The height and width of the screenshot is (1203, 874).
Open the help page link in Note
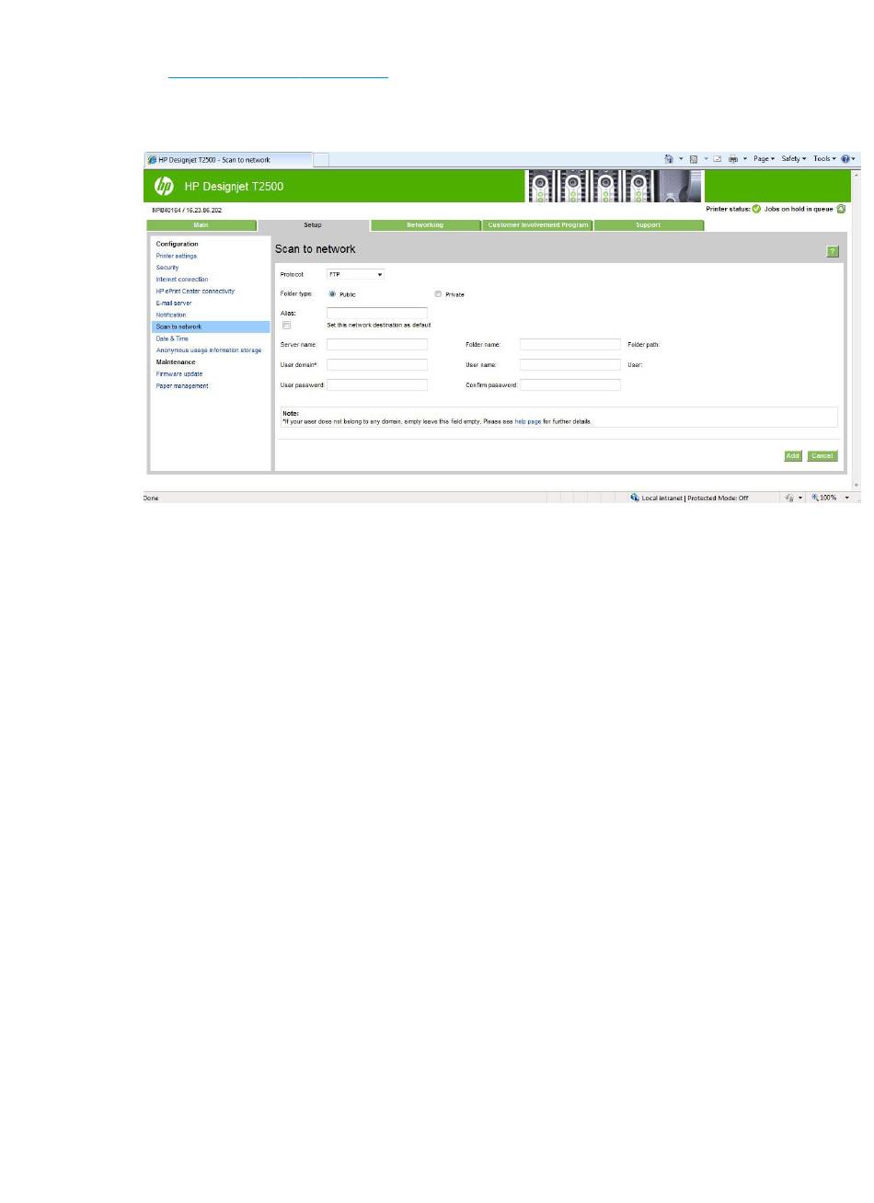point(528,421)
